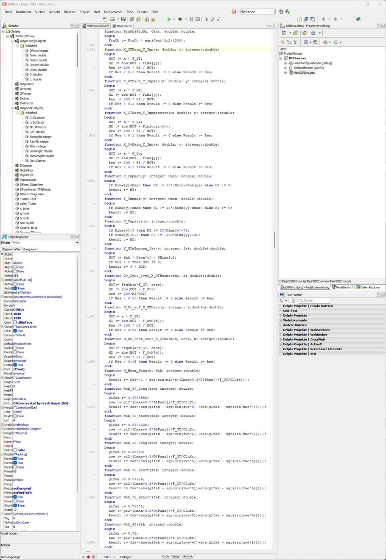Toggle the DockSite property checkbox

15,348
